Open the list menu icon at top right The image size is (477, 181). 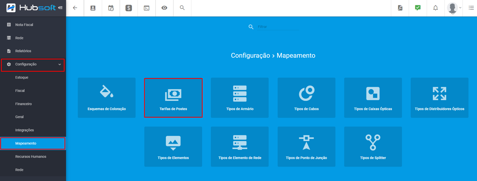click(x=471, y=8)
